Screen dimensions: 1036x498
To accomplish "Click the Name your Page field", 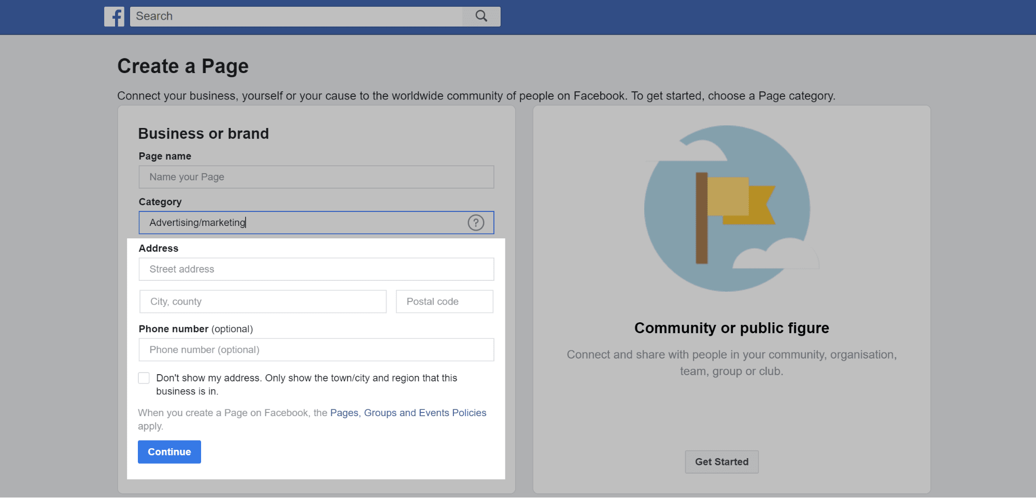I will 316,177.
